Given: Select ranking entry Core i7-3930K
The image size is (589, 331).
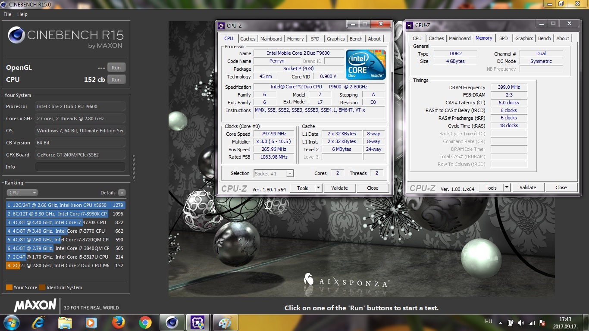Looking at the screenshot, I should click(66, 214).
